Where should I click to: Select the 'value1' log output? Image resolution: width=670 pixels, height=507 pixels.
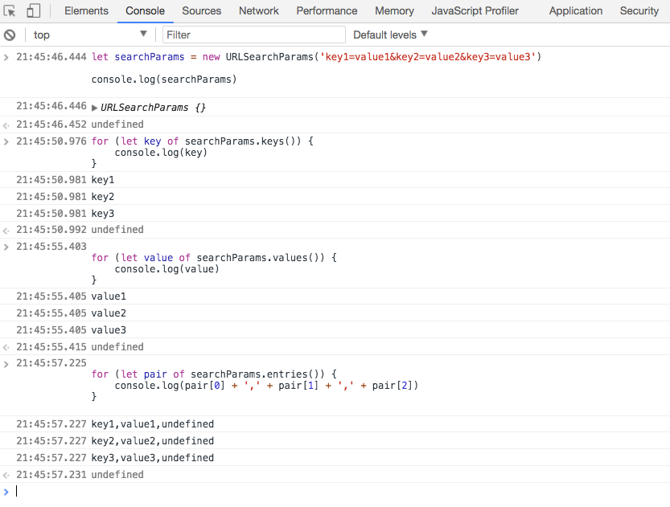(x=109, y=296)
